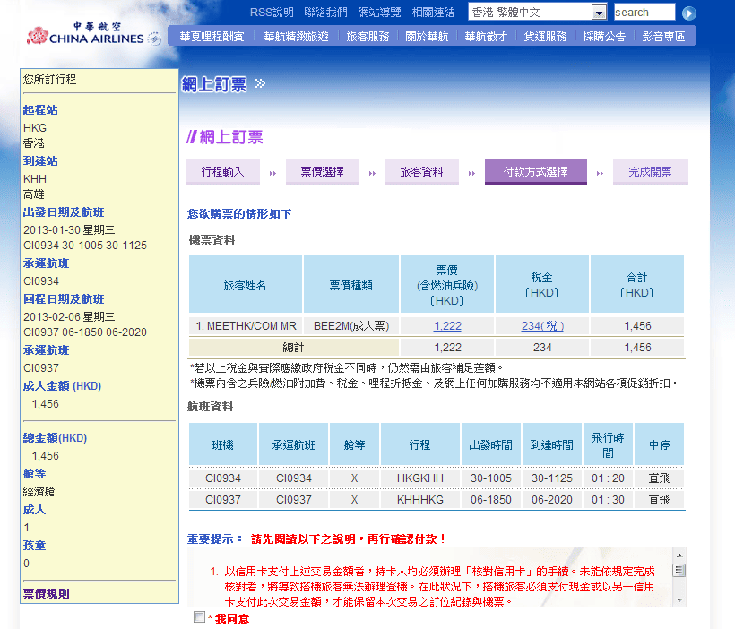Open the 旅客服務 navigation menu

[x=367, y=37]
